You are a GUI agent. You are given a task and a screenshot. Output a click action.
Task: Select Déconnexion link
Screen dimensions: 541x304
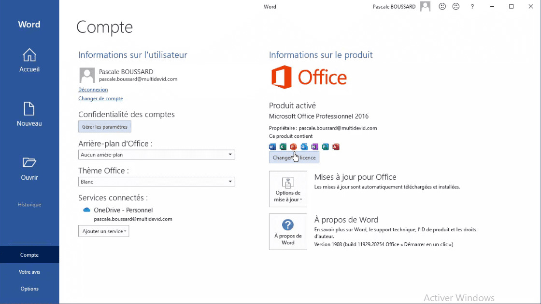pos(93,89)
